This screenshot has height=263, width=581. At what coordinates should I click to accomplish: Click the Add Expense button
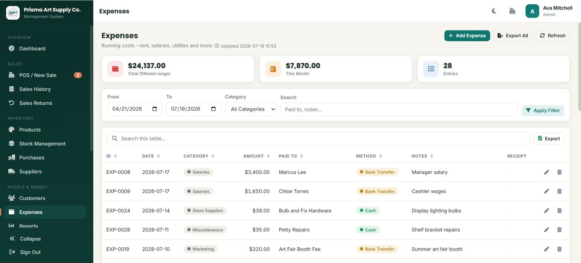[467, 36]
